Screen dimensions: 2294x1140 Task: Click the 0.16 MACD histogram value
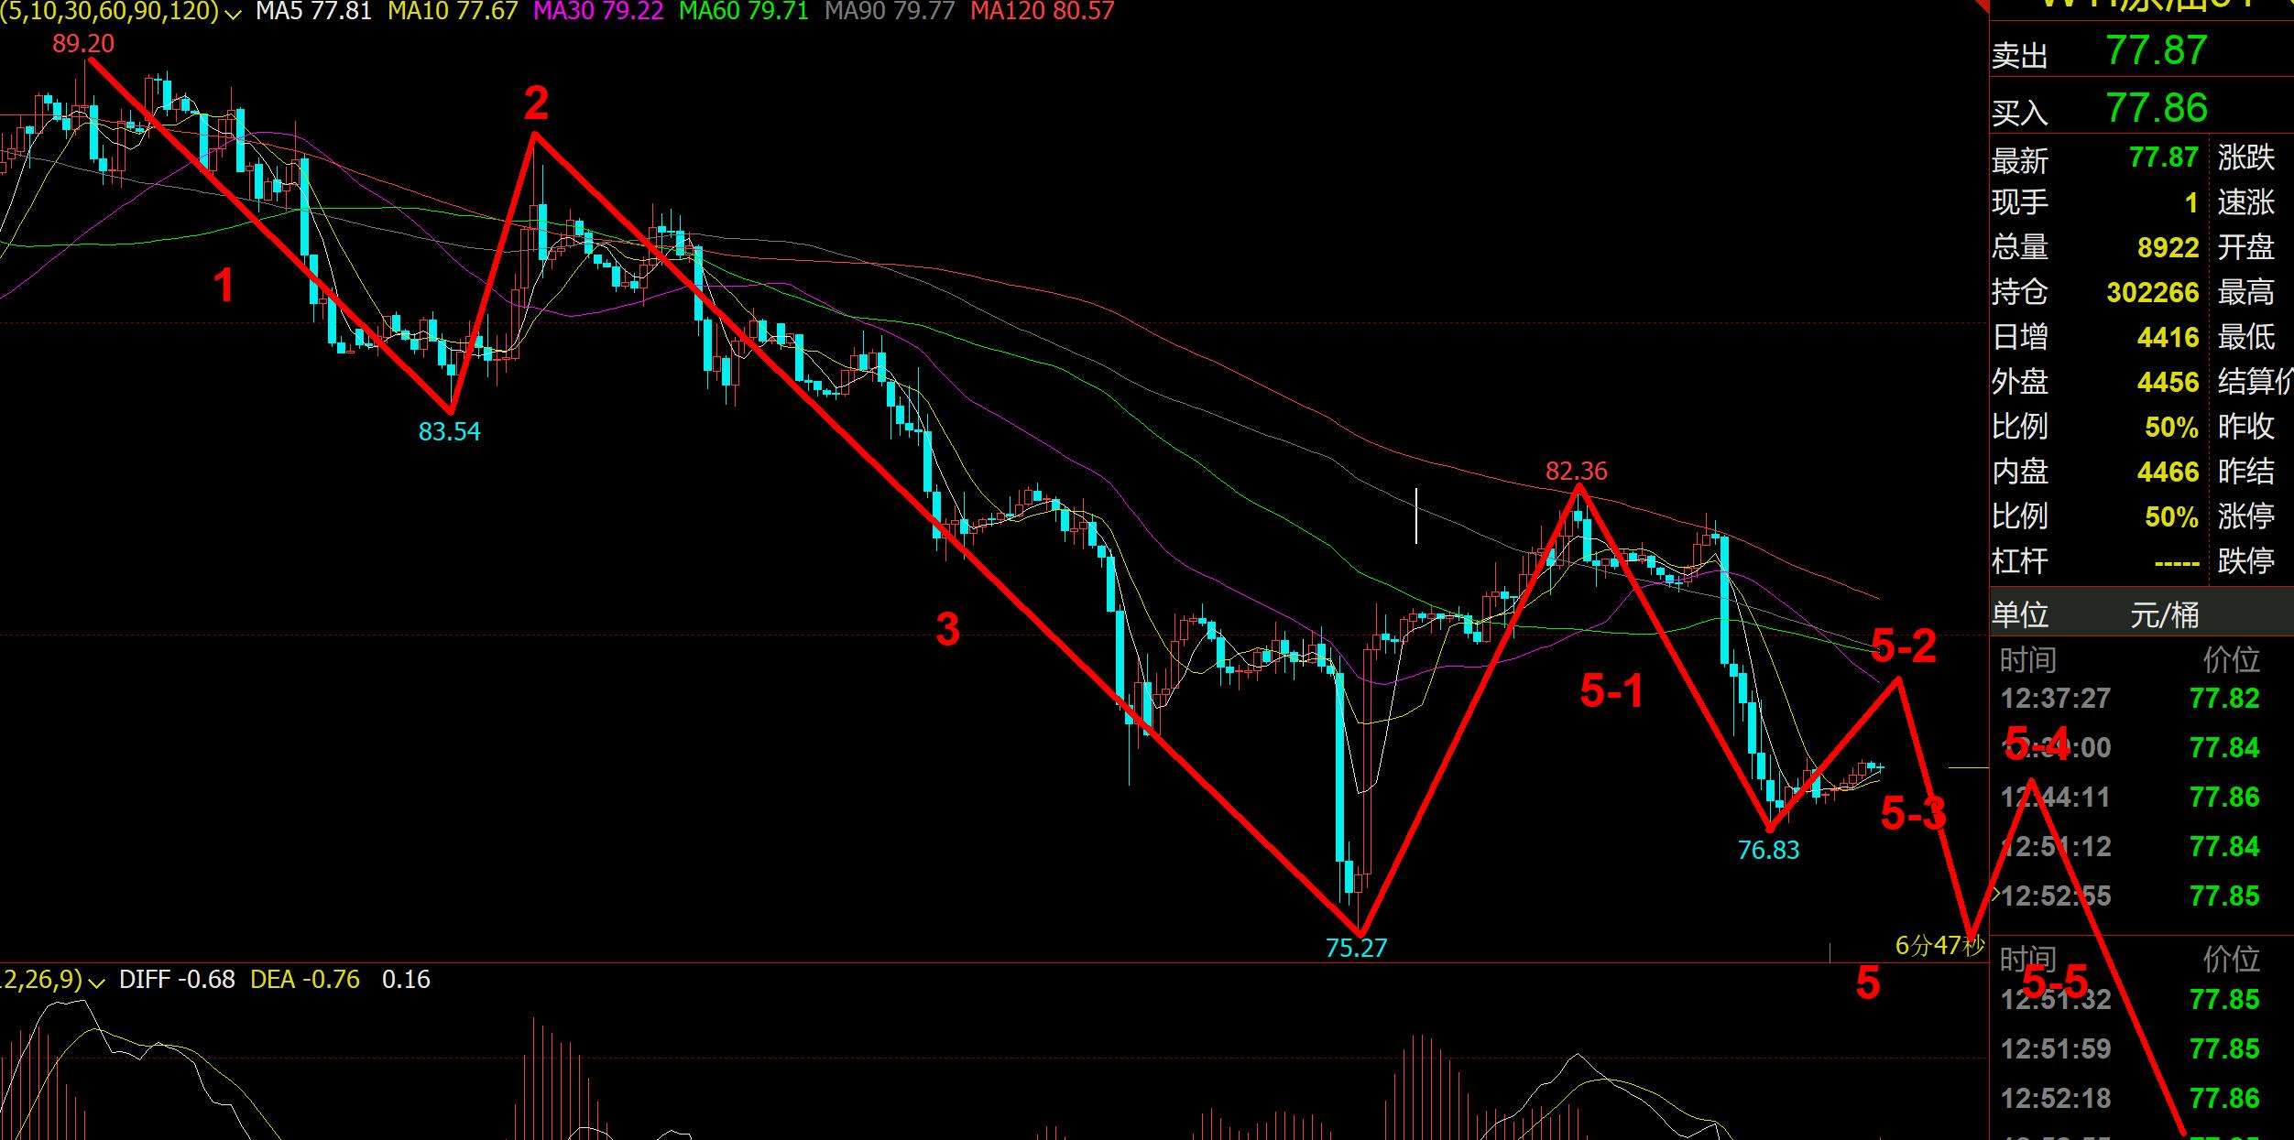click(406, 980)
